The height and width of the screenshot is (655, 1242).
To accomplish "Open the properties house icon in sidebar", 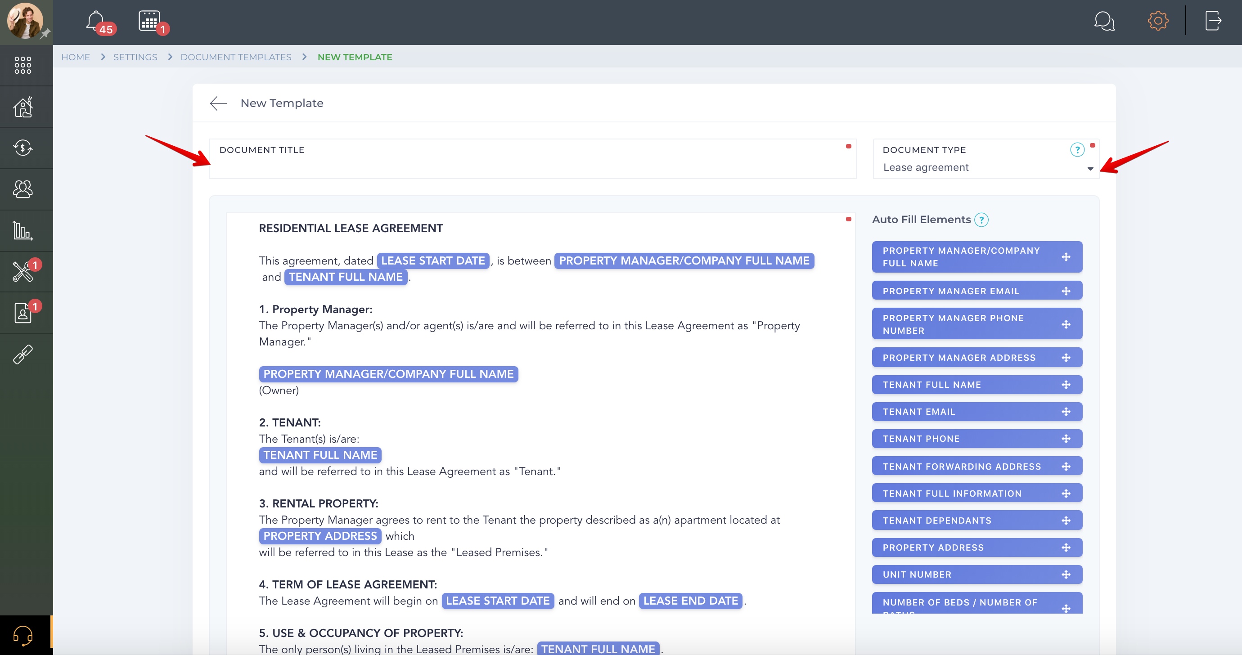I will tap(22, 107).
